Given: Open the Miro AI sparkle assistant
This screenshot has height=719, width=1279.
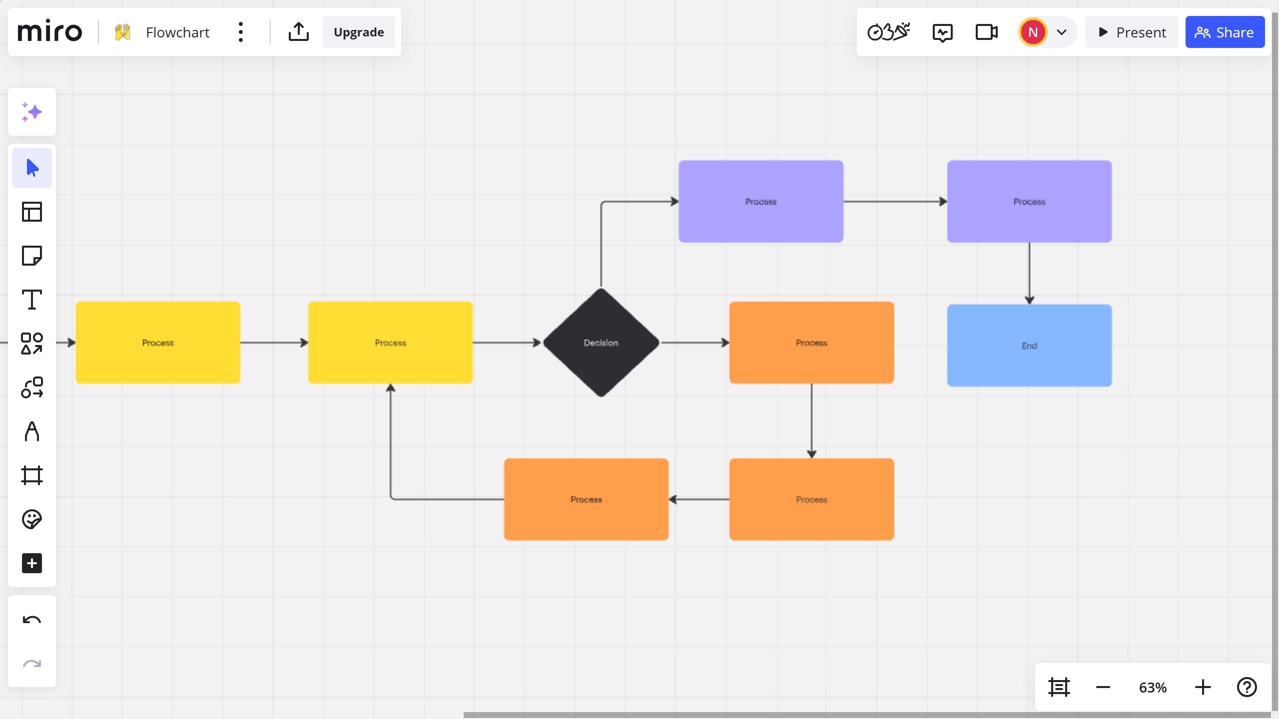Looking at the screenshot, I should 32,112.
